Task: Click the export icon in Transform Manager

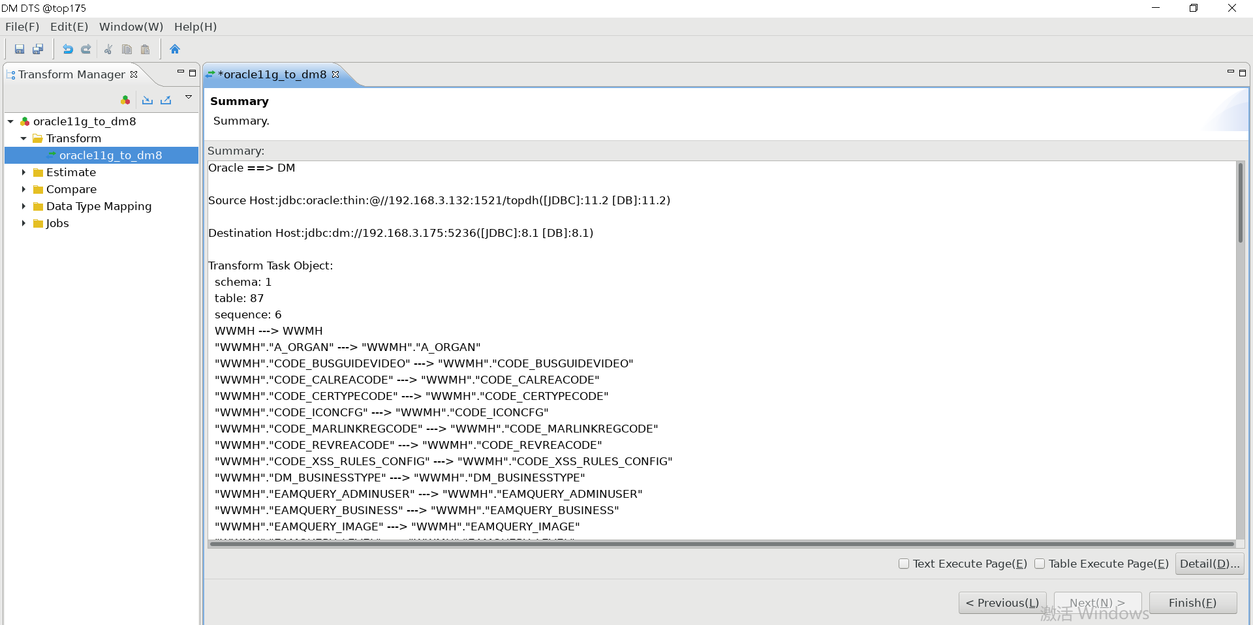Action: [166, 100]
